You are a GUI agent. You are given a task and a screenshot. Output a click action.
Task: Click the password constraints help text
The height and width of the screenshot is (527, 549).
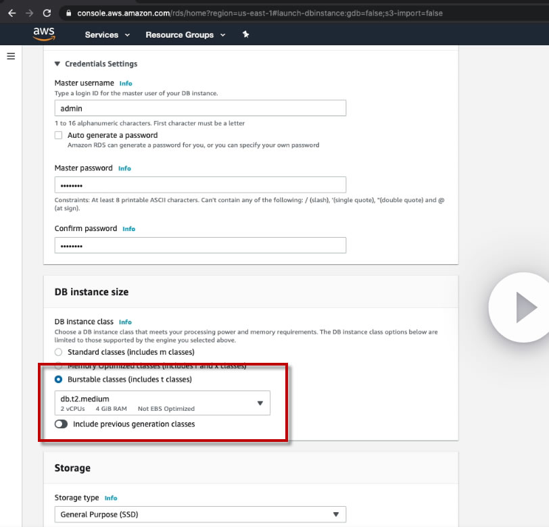[x=249, y=204]
